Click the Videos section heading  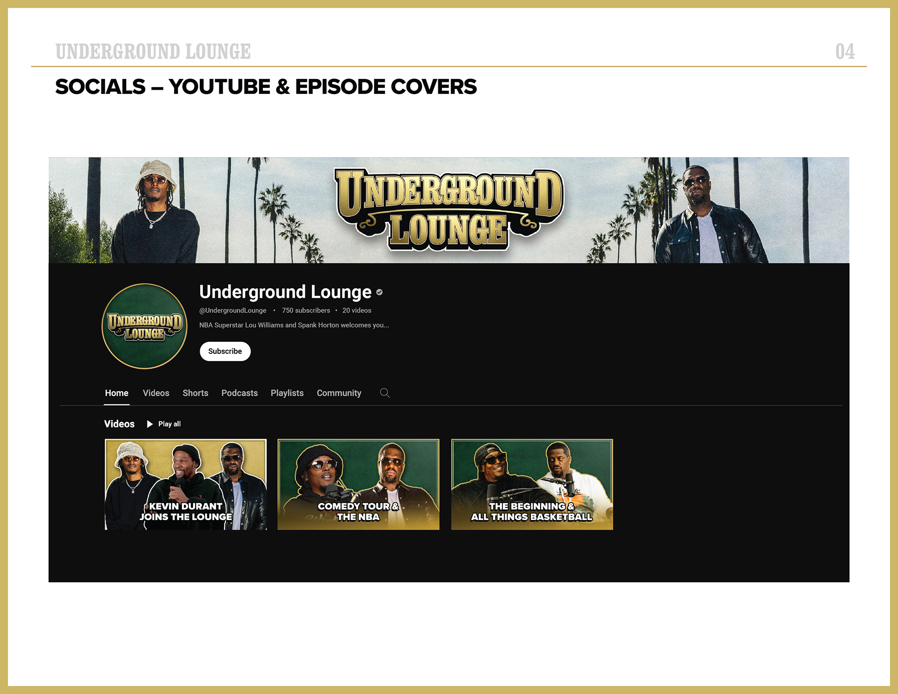pos(119,424)
